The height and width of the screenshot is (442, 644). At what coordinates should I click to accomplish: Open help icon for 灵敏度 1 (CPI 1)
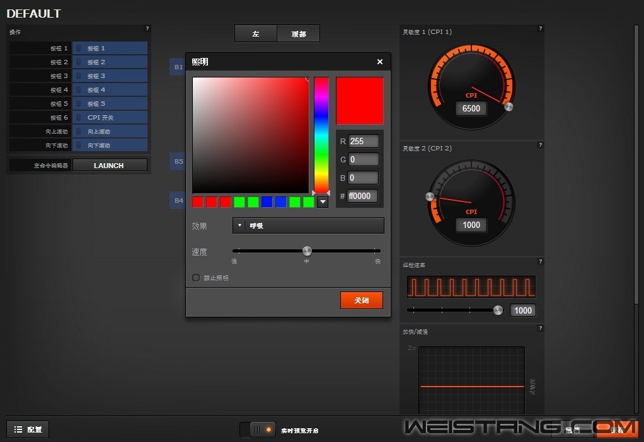(541, 28)
